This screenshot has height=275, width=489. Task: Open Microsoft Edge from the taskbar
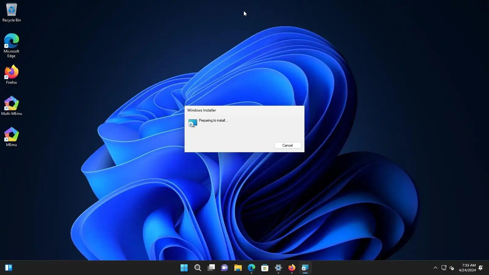point(252,268)
